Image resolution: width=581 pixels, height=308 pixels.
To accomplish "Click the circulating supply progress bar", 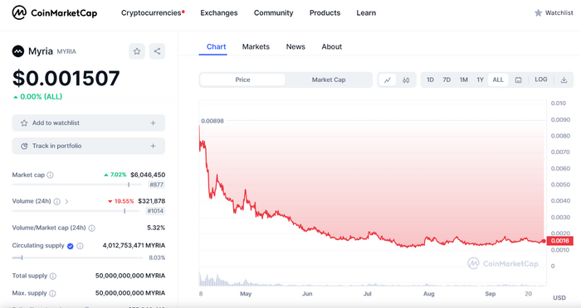I will (77, 257).
